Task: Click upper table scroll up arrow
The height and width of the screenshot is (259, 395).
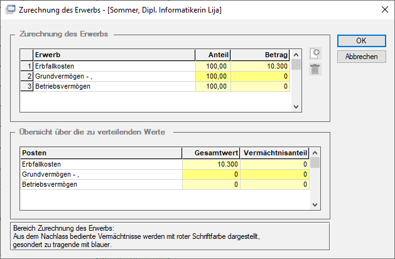Action: pos(296,55)
